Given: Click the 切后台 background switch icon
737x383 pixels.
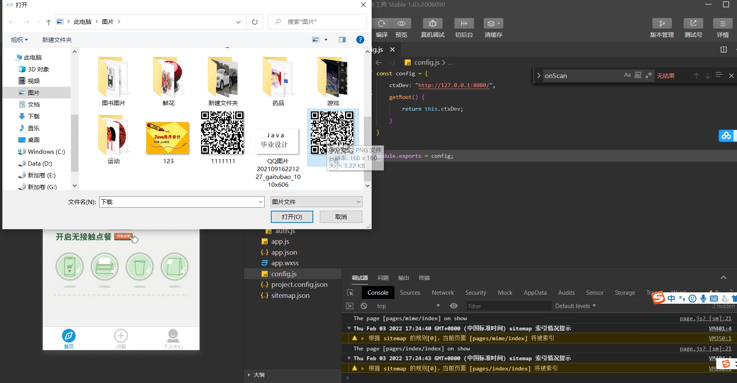Looking at the screenshot, I should [464, 24].
